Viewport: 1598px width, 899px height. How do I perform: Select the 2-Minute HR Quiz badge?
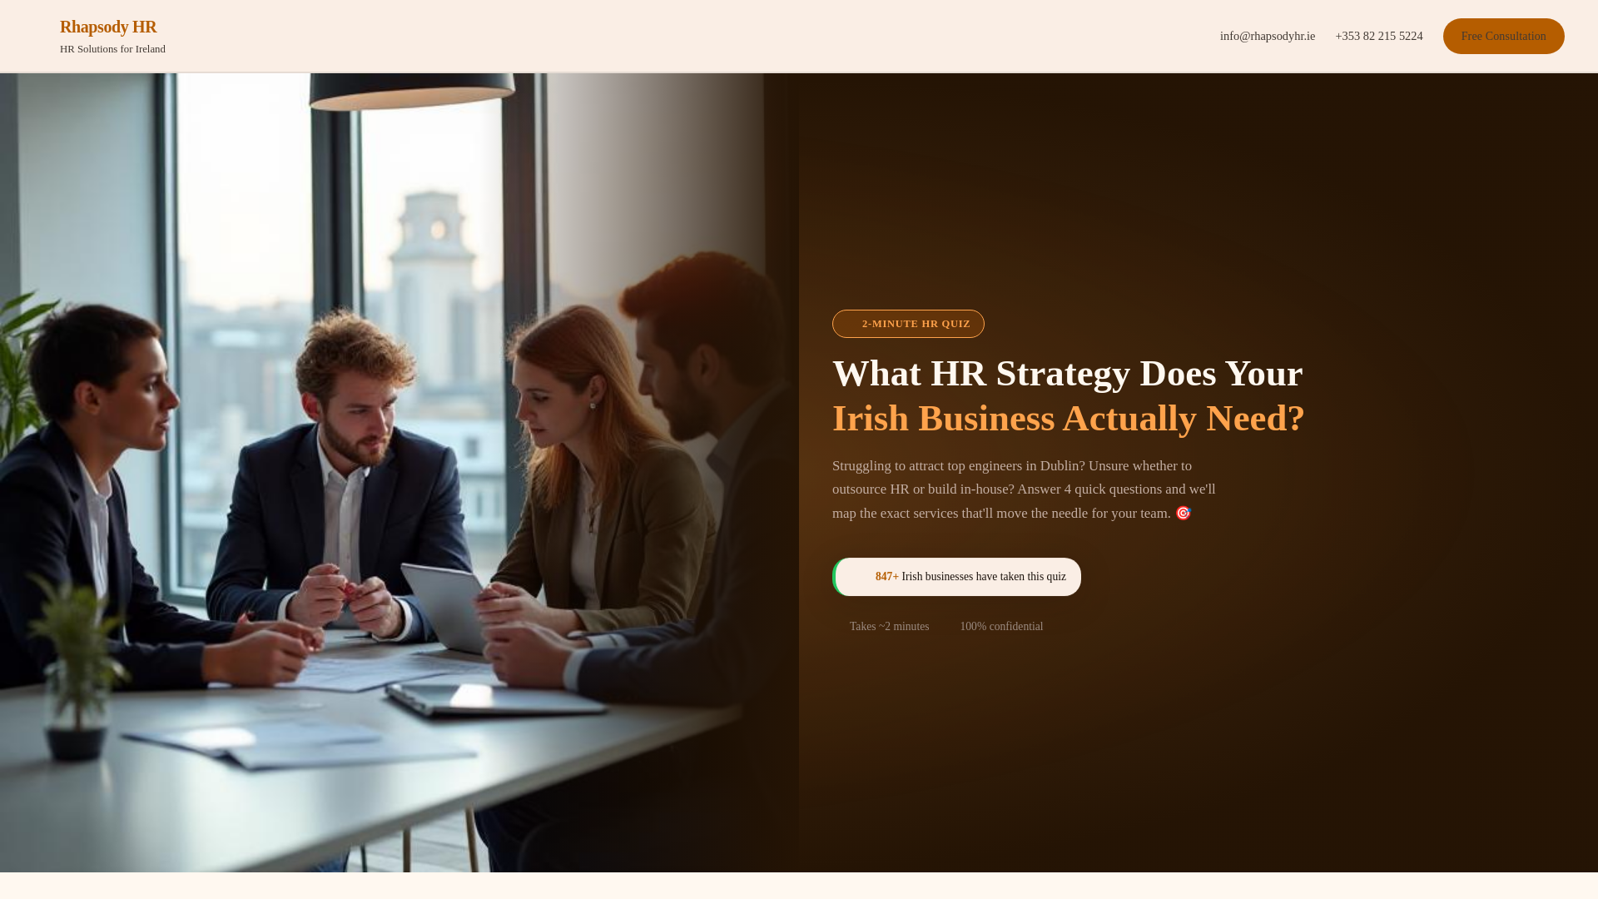point(908,324)
